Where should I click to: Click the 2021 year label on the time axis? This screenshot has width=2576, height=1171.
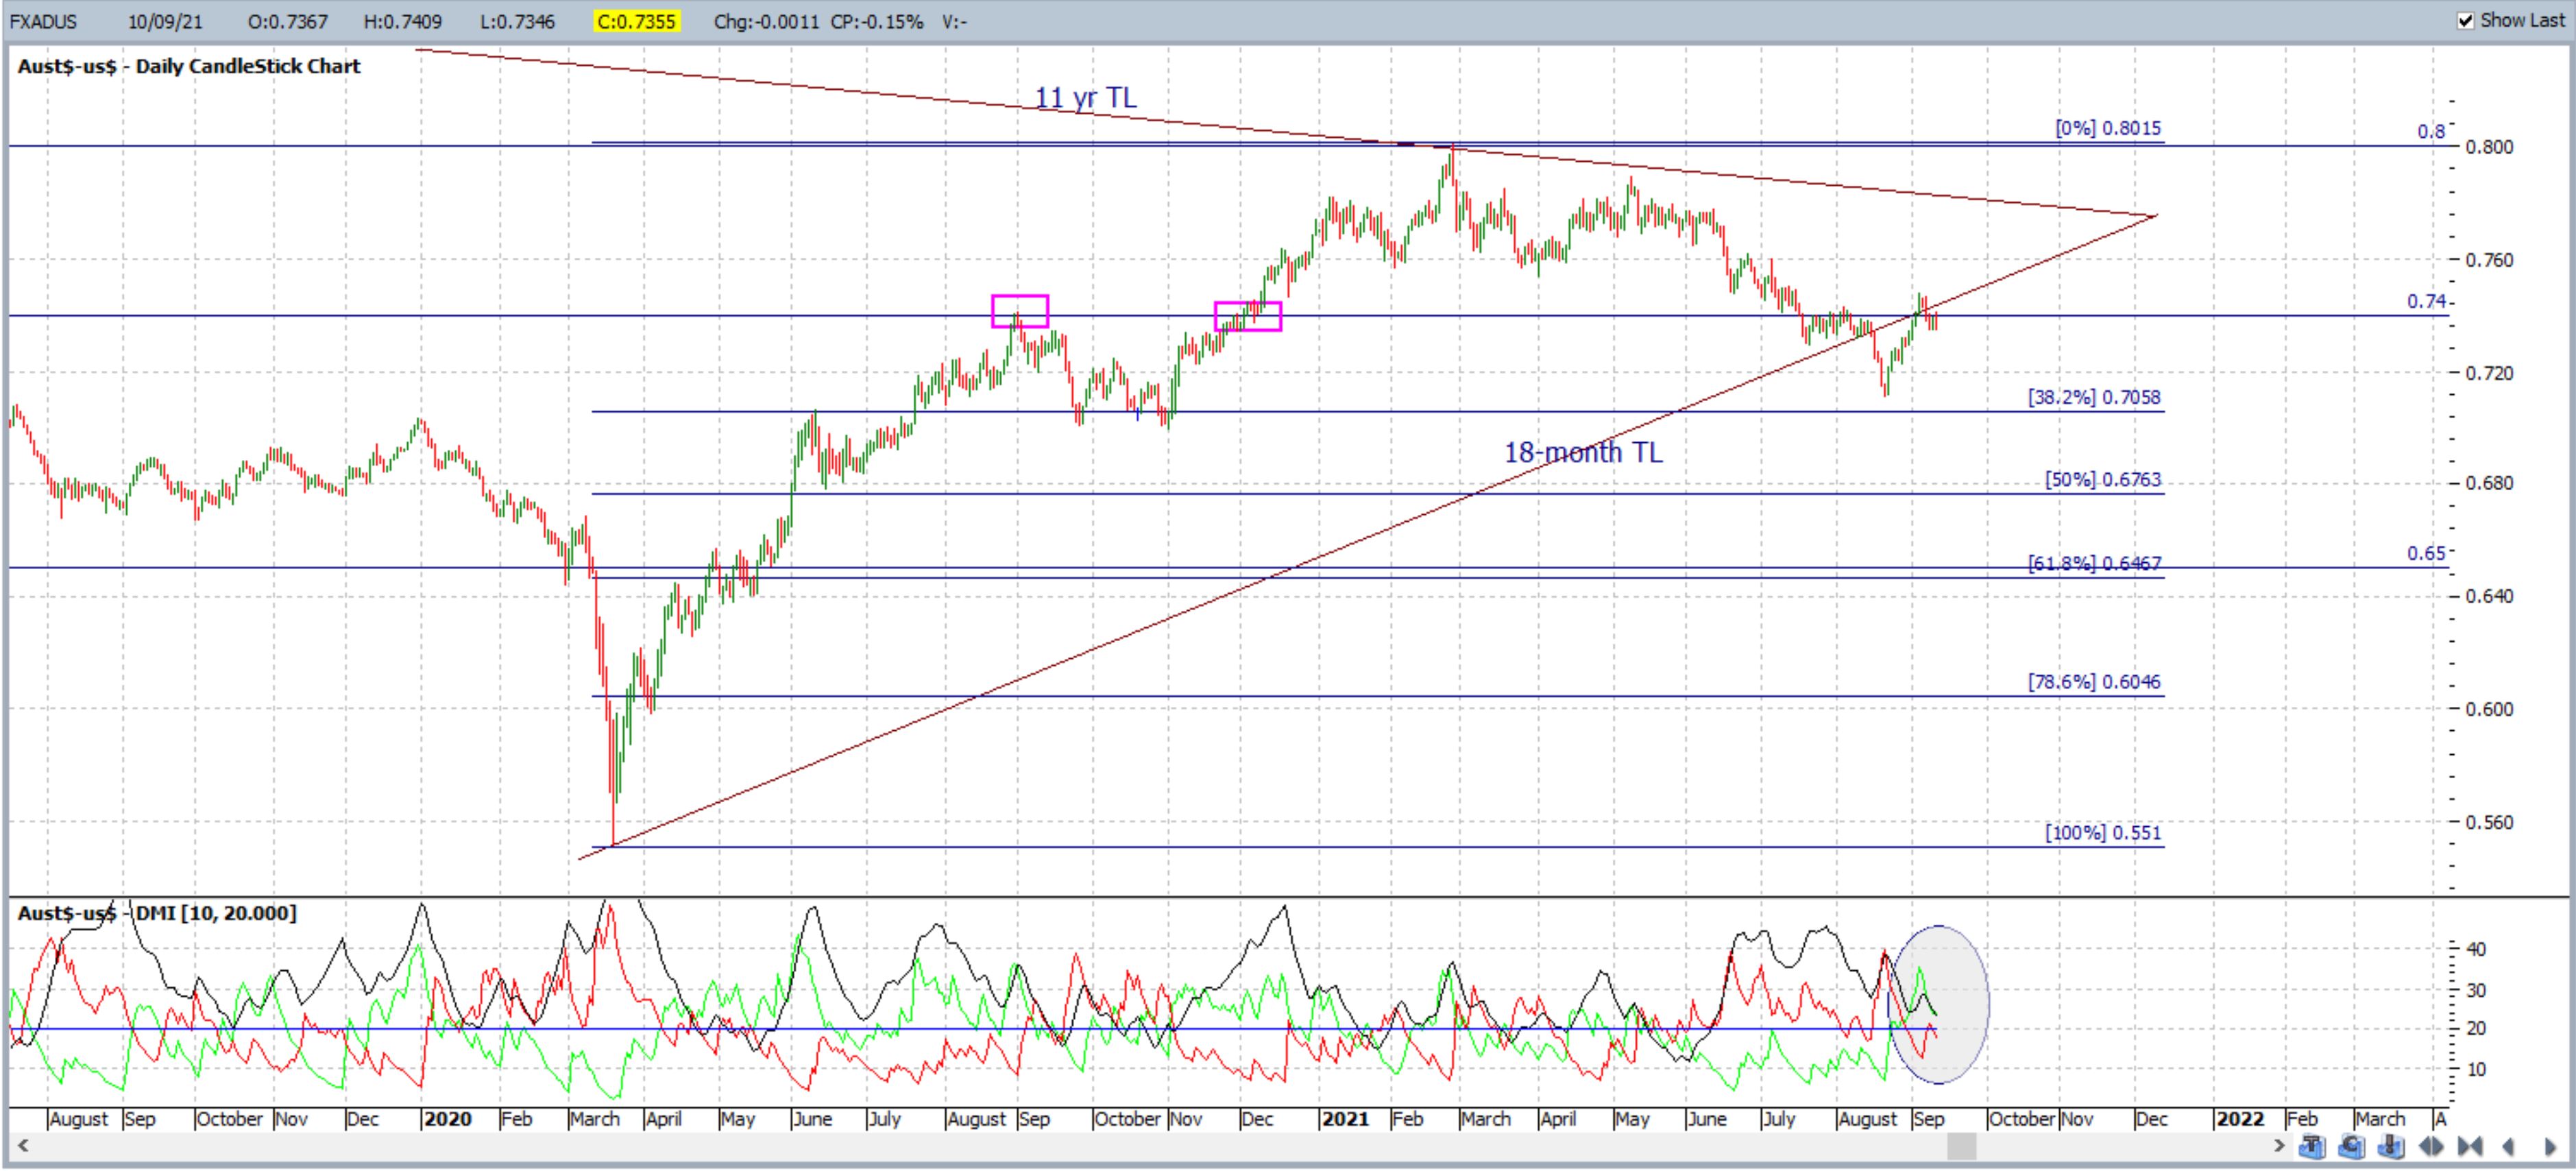[x=1345, y=1119]
